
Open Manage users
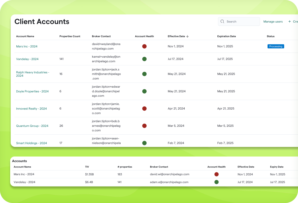pyautogui.click(x=273, y=22)
